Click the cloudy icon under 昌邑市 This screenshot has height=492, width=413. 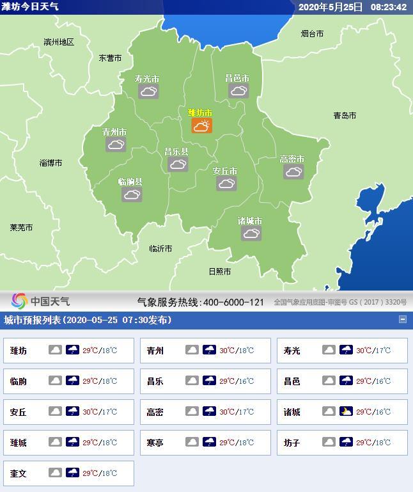[x=238, y=91]
